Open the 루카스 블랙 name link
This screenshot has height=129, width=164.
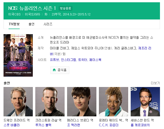43,125
